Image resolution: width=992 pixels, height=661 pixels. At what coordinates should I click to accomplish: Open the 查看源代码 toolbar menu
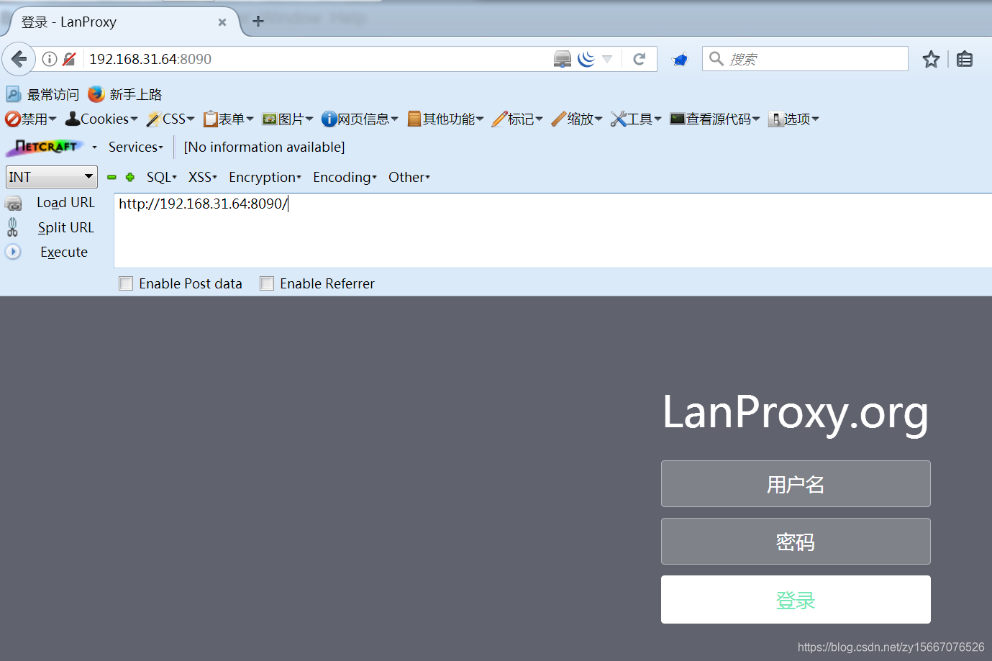715,119
